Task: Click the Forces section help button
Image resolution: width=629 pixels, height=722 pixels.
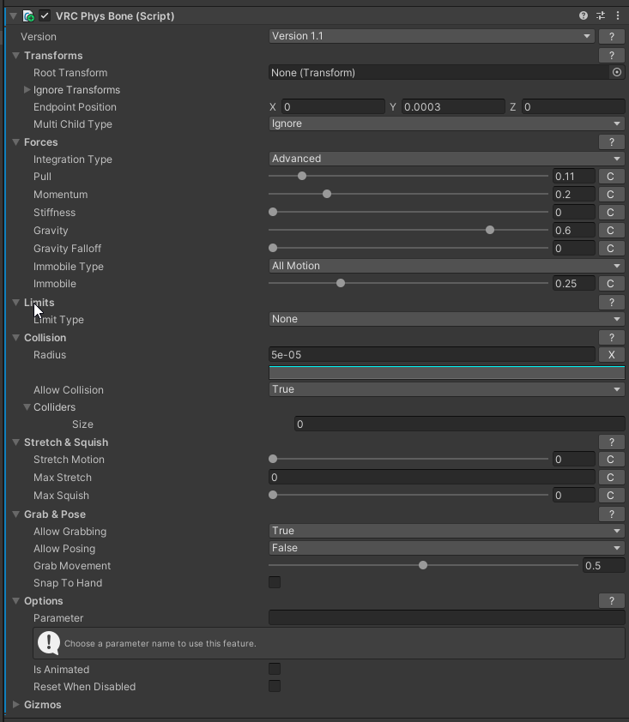Action: pyautogui.click(x=611, y=142)
